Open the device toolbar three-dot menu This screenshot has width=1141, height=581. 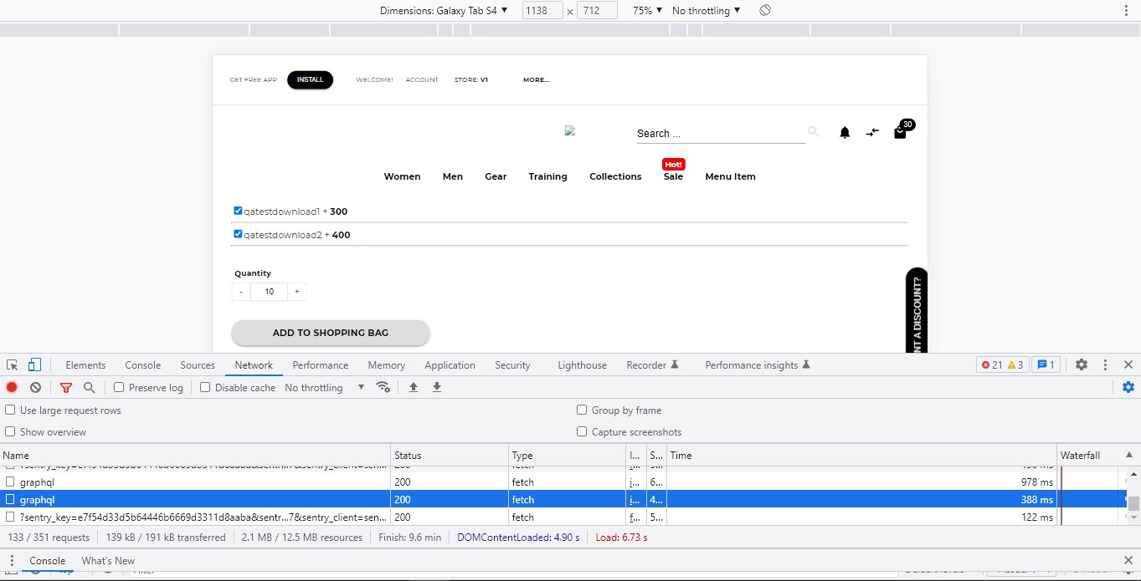[1128, 10]
